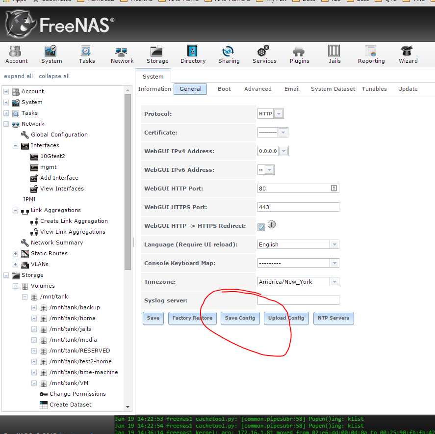435x434 pixels.
Task: Click the Change Permissions key icon
Action: 44,394
